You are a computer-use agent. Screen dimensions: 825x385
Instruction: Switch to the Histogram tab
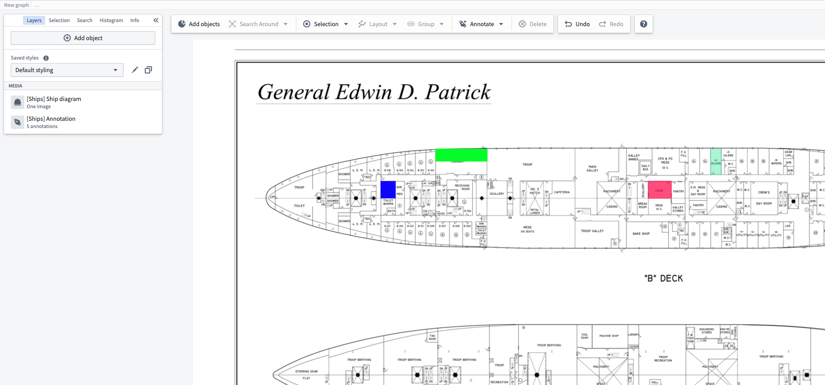point(111,20)
